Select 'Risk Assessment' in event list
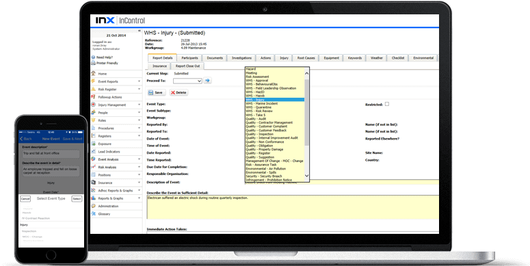Screen dimensions: 530x266 (x=275, y=77)
